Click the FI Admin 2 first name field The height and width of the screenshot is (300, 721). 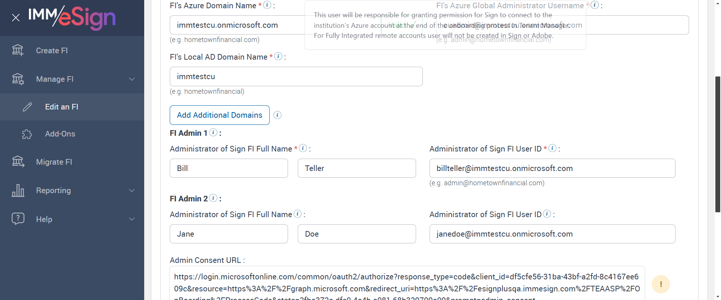(229, 234)
